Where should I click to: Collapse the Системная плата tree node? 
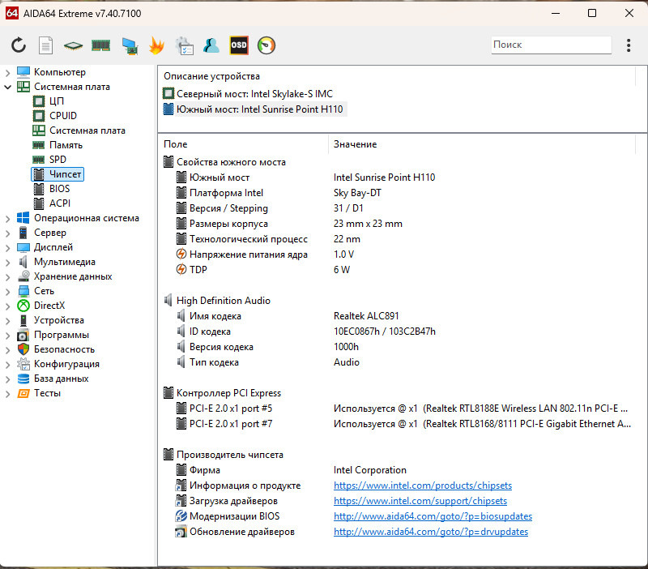pos(7,87)
